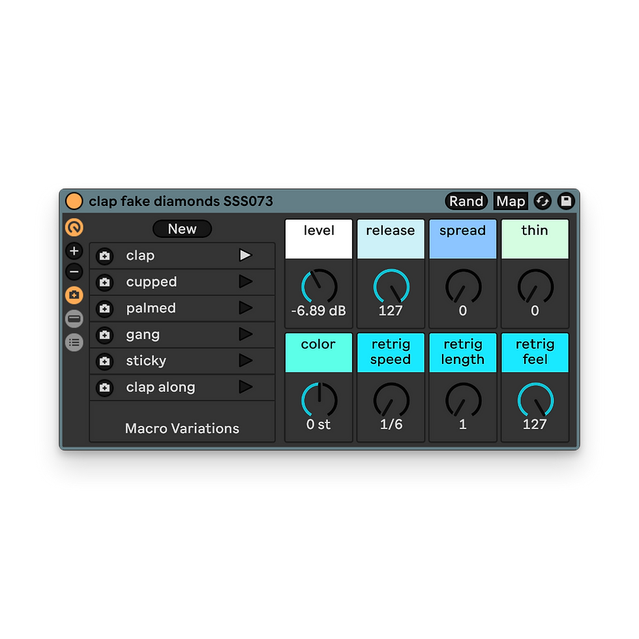Overwrite the cupped variation camera icon

tap(105, 282)
